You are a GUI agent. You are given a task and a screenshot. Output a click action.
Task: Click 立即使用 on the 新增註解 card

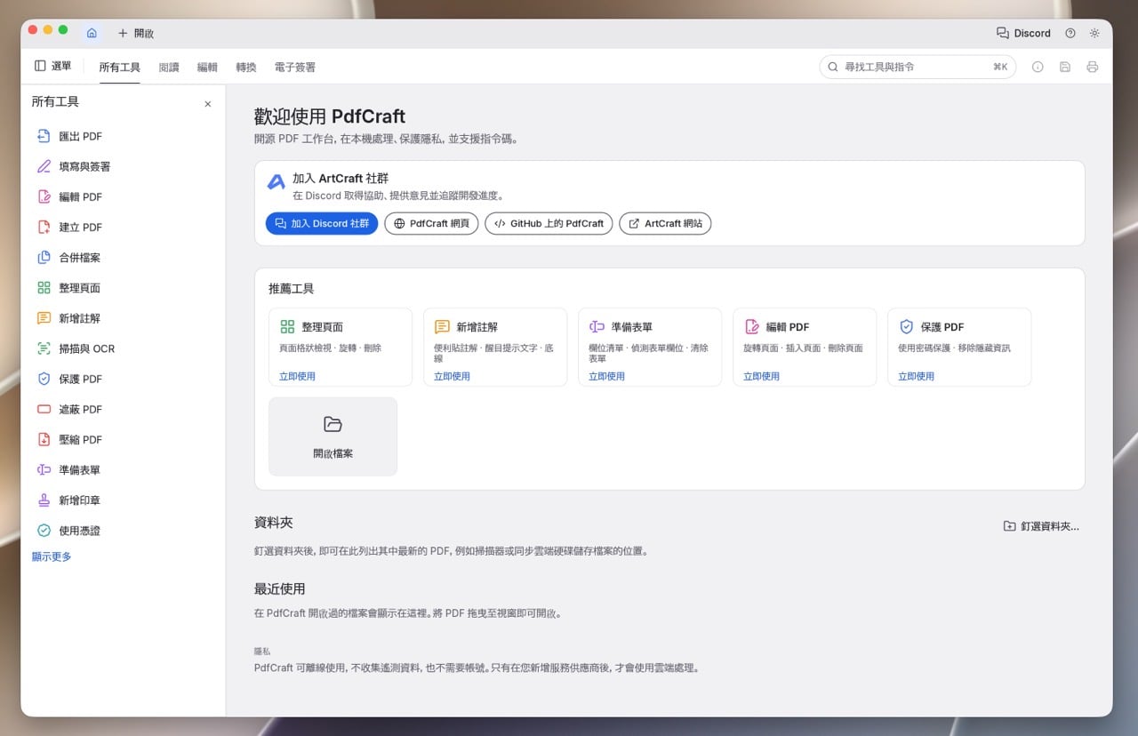pos(452,376)
